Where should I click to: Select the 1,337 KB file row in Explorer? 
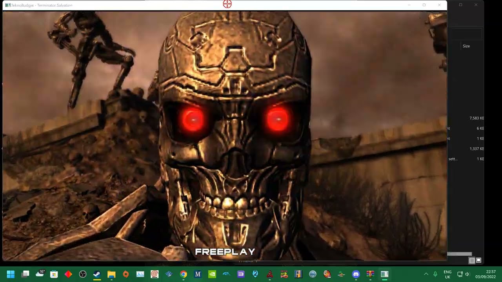click(x=466, y=149)
